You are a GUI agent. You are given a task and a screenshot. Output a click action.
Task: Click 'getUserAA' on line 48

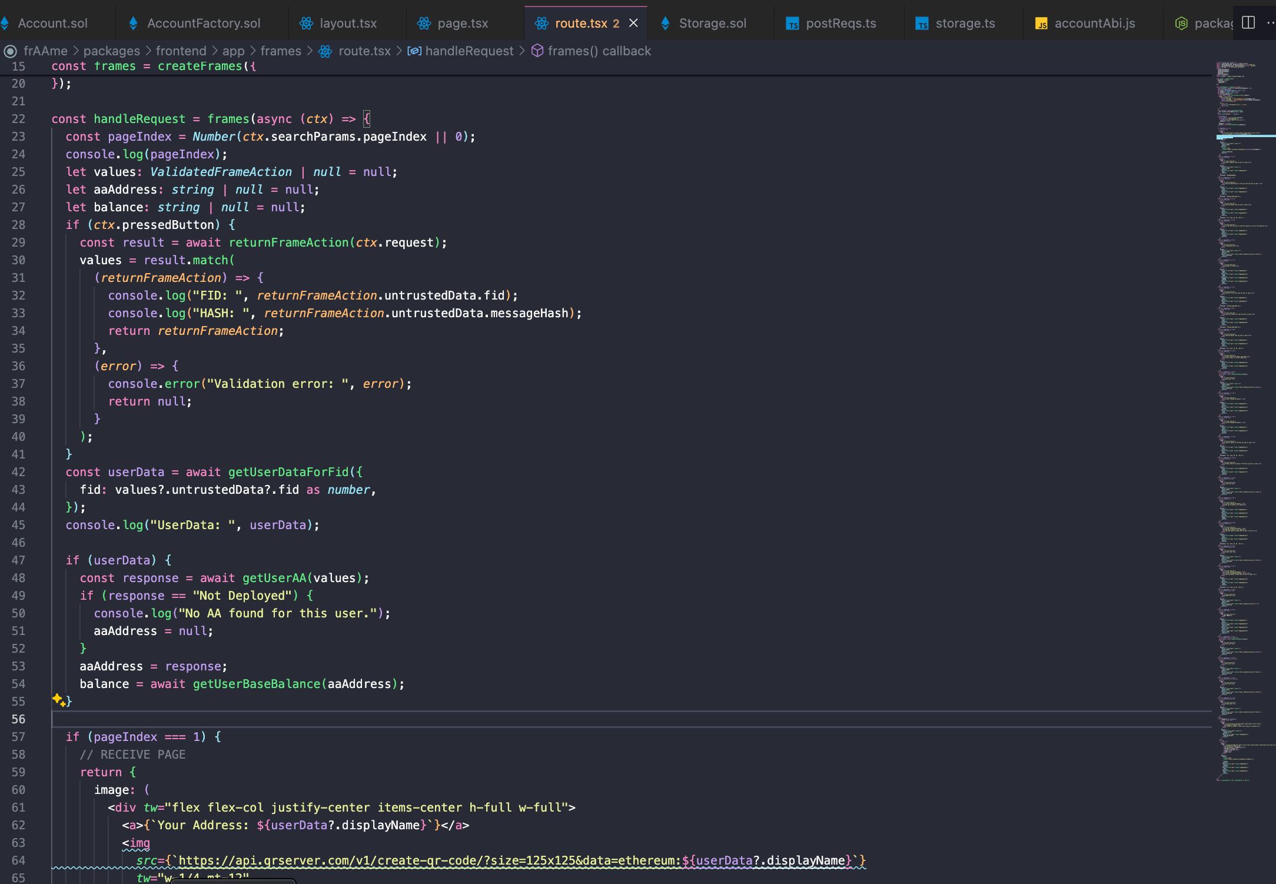(274, 578)
